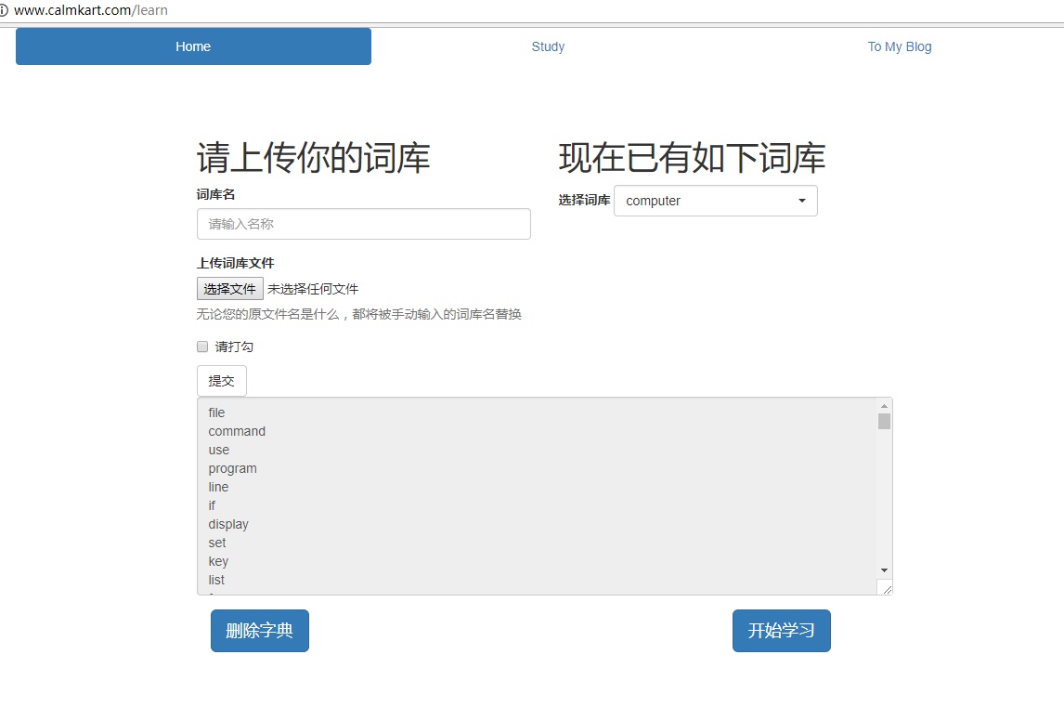The height and width of the screenshot is (720, 1064).
Task: Click the word "command" in the list
Action: click(x=237, y=431)
